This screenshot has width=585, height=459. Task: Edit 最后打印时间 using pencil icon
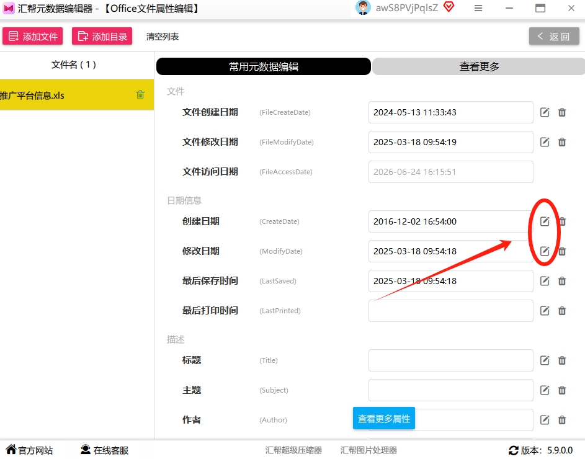545,311
